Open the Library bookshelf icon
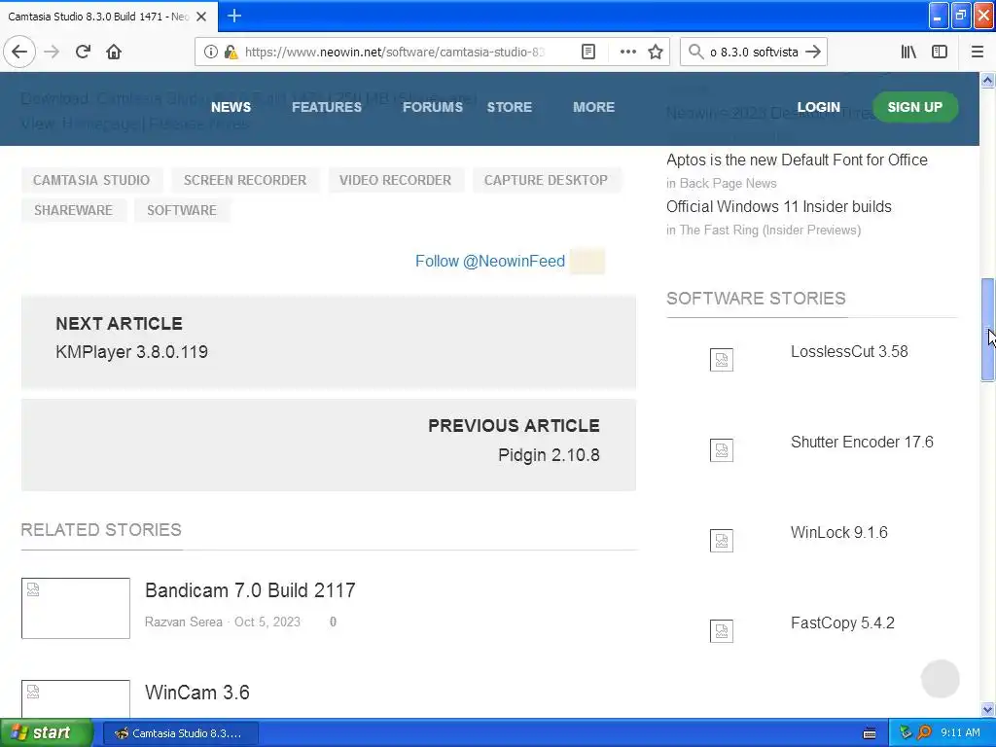The height and width of the screenshot is (747, 996). click(908, 52)
